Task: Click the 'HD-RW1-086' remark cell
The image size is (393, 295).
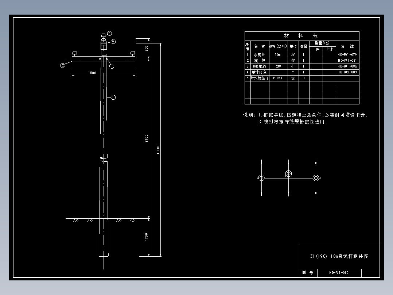Action: [347, 66]
